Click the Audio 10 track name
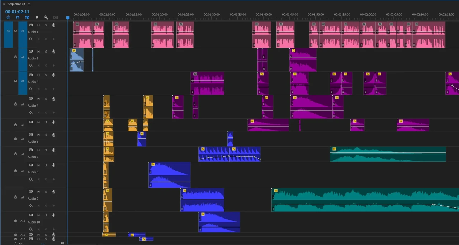 tap(34, 222)
